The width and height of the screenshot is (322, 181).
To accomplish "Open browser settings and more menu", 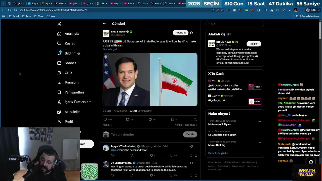I will coord(302,10).
